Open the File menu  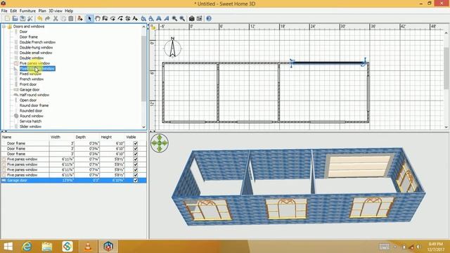tap(4, 11)
